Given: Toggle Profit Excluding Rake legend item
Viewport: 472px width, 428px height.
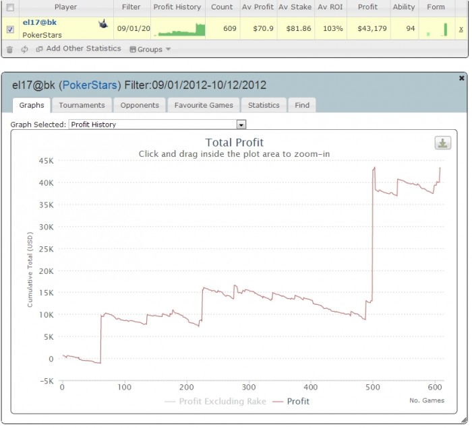Looking at the screenshot, I should click(x=216, y=402).
